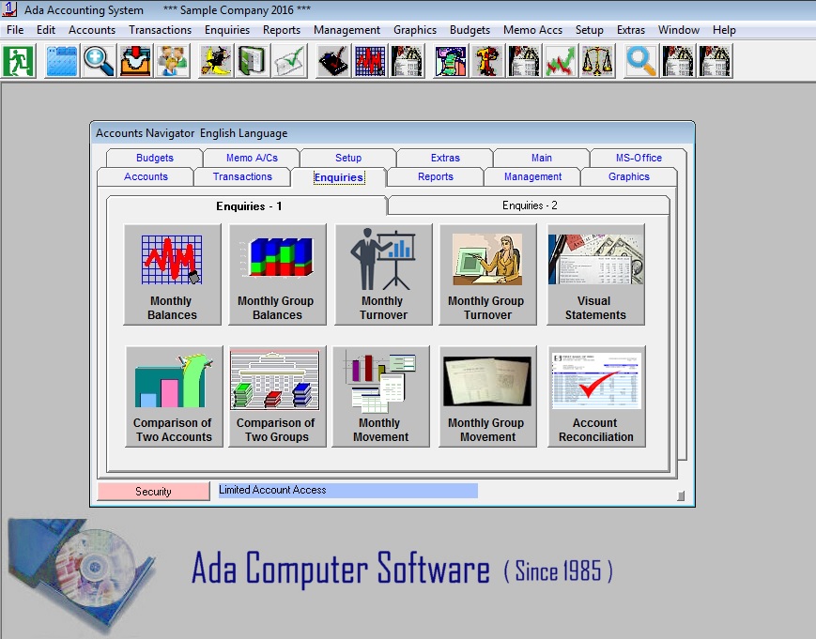Open the Monthly Movement tile
This screenshot has height=639, width=816.
point(381,396)
